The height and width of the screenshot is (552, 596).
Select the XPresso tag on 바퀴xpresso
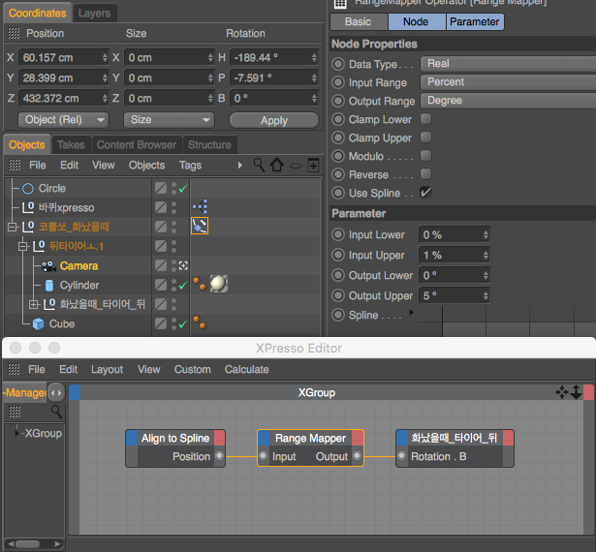pyautogui.click(x=200, y=206)
